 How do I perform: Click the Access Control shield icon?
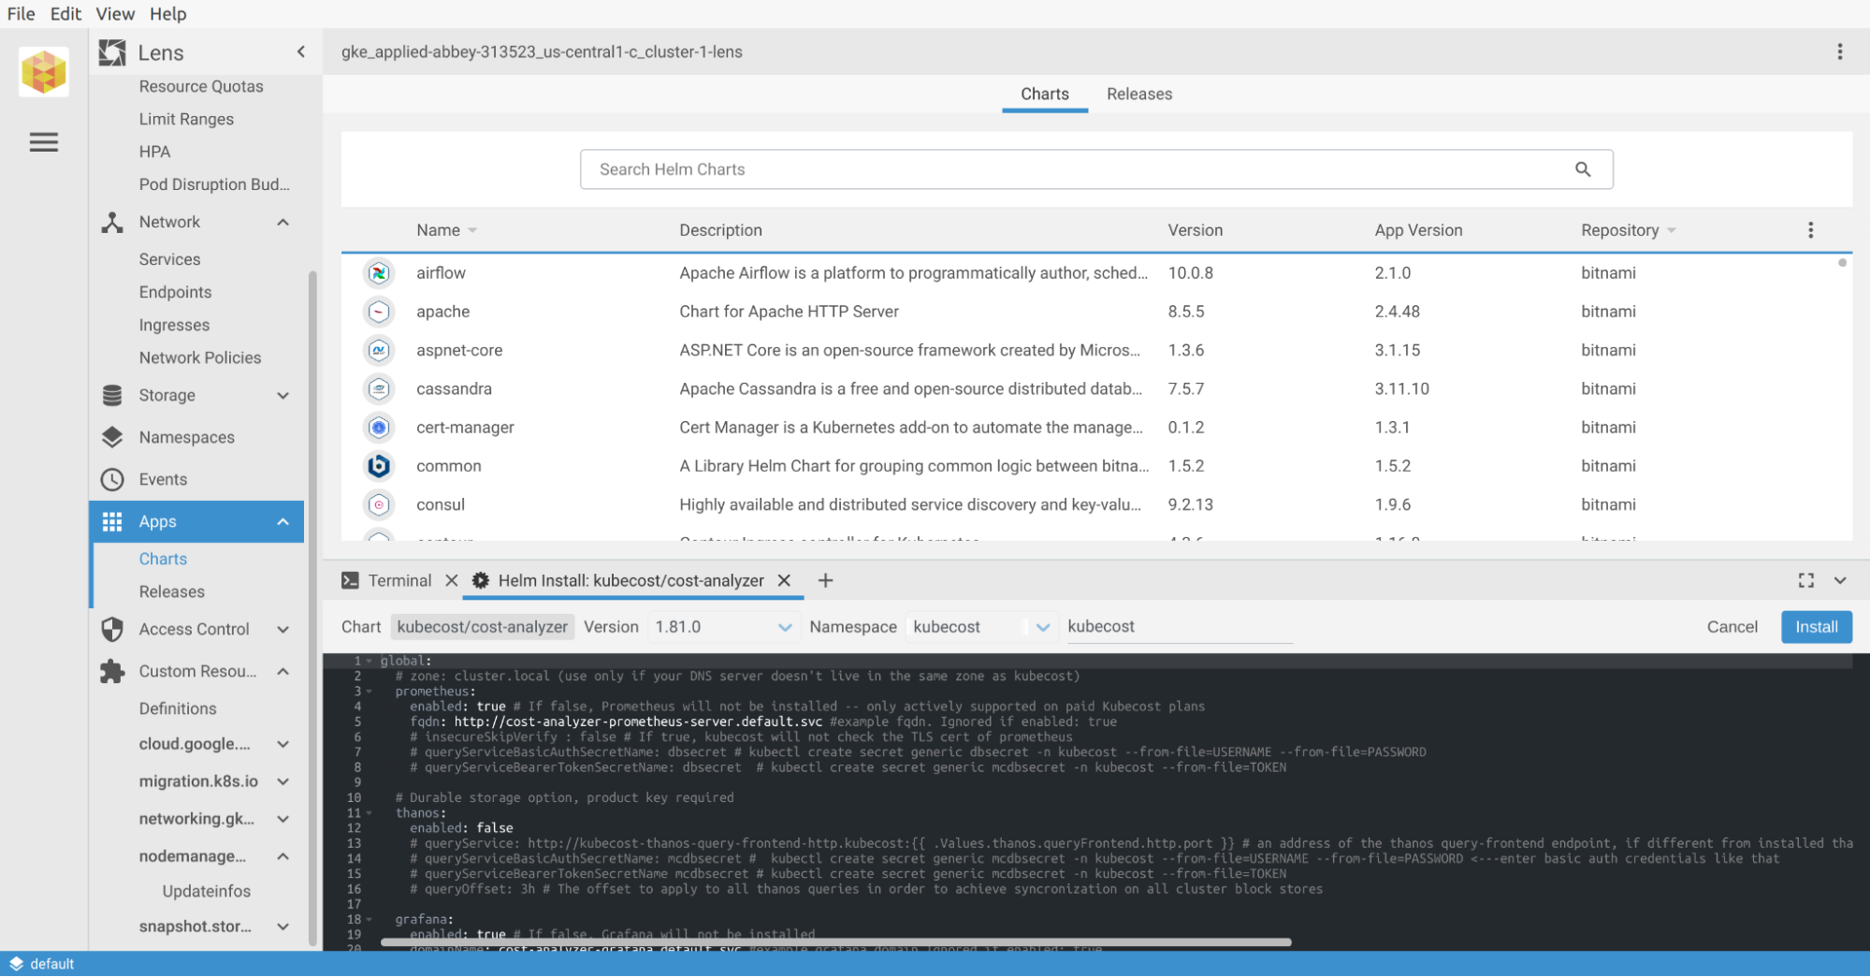point(112,629)
